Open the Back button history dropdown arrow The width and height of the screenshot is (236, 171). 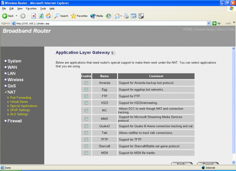[17, 16]
